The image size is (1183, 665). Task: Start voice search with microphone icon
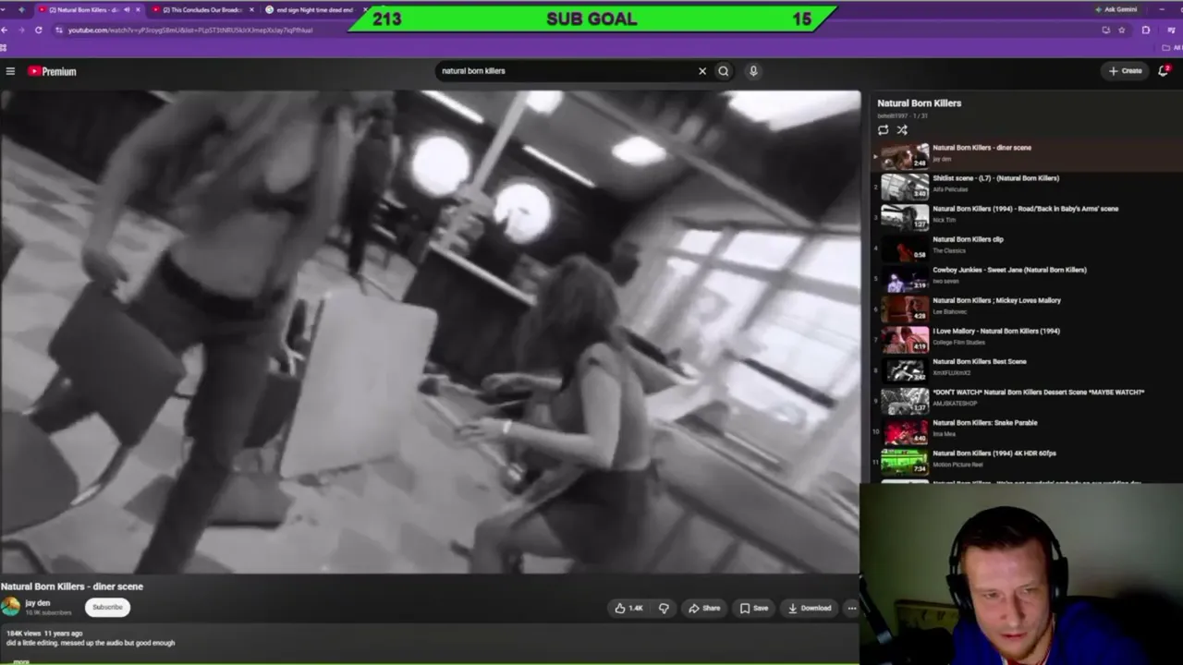[753, 71]
